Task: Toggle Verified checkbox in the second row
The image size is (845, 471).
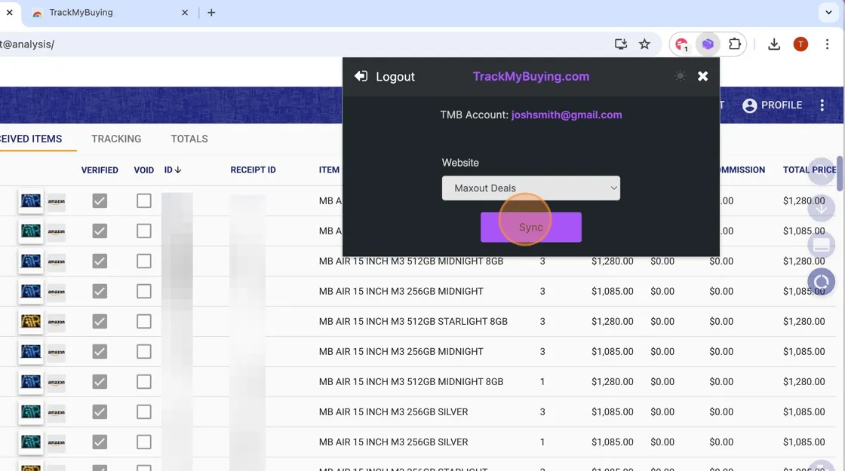Action: pyautogui.click(x=100, y=231)
